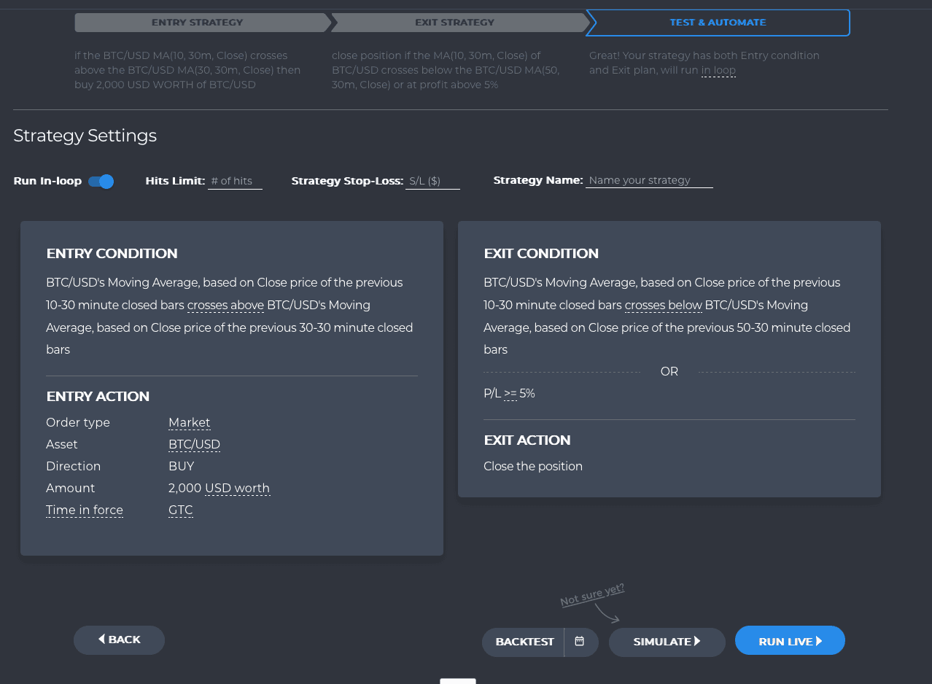
Task: Click the Hits Limit input field
Action: (233, 181)
